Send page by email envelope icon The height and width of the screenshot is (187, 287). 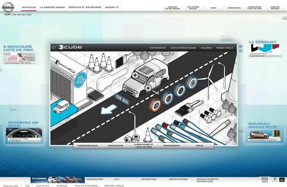coord(240,47)
